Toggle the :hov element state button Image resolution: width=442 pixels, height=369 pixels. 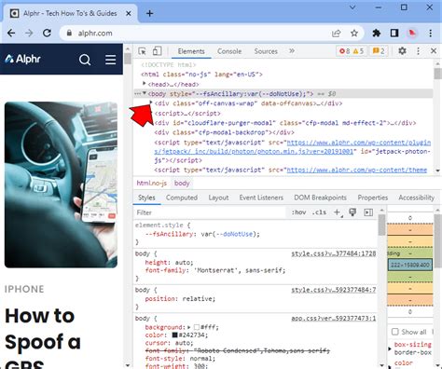click(x=298, y=212)
